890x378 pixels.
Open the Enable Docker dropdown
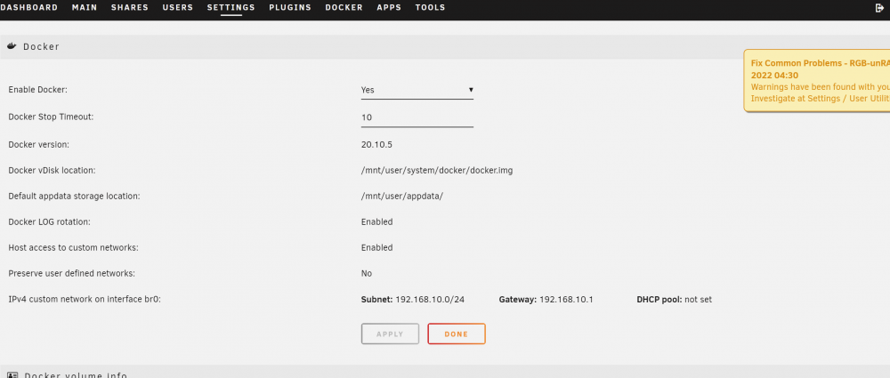click(x=417, y=90)
